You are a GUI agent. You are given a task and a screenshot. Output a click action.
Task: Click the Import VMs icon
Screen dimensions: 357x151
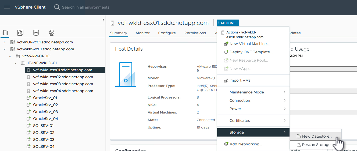click(226, 81)
